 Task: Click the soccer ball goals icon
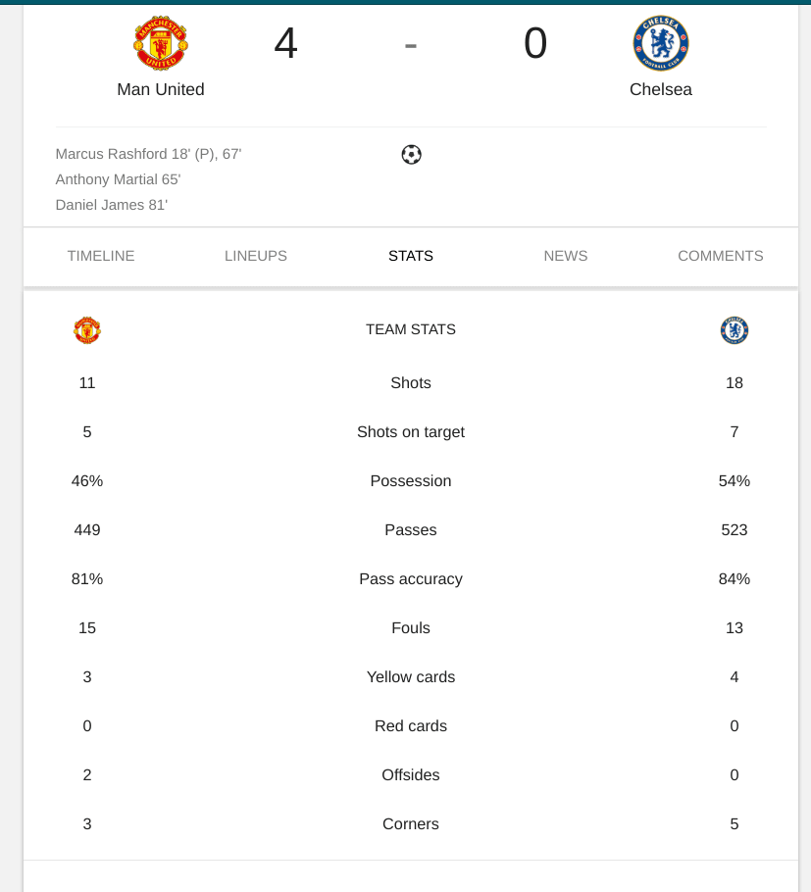[411, 154]
